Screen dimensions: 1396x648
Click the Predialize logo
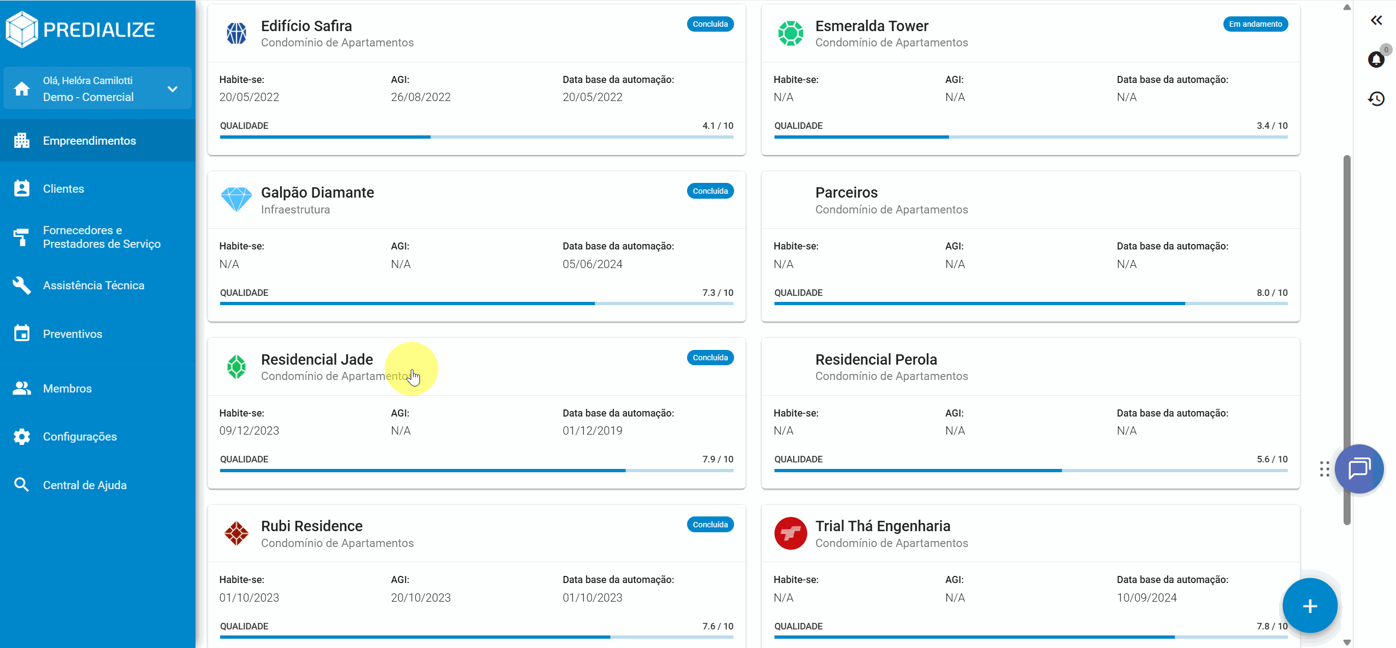tap(80, 29)
